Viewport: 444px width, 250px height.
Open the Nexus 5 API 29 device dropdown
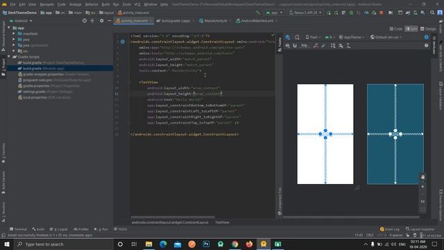(x=305, y=12)
